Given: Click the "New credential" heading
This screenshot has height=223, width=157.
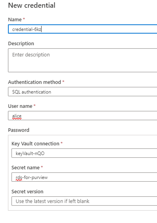Looking at the screenshot, I should click(32, 5).
